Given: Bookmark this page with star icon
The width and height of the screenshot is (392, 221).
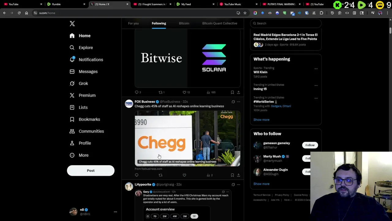Looking at the screenshot, I should pos(245,13).
